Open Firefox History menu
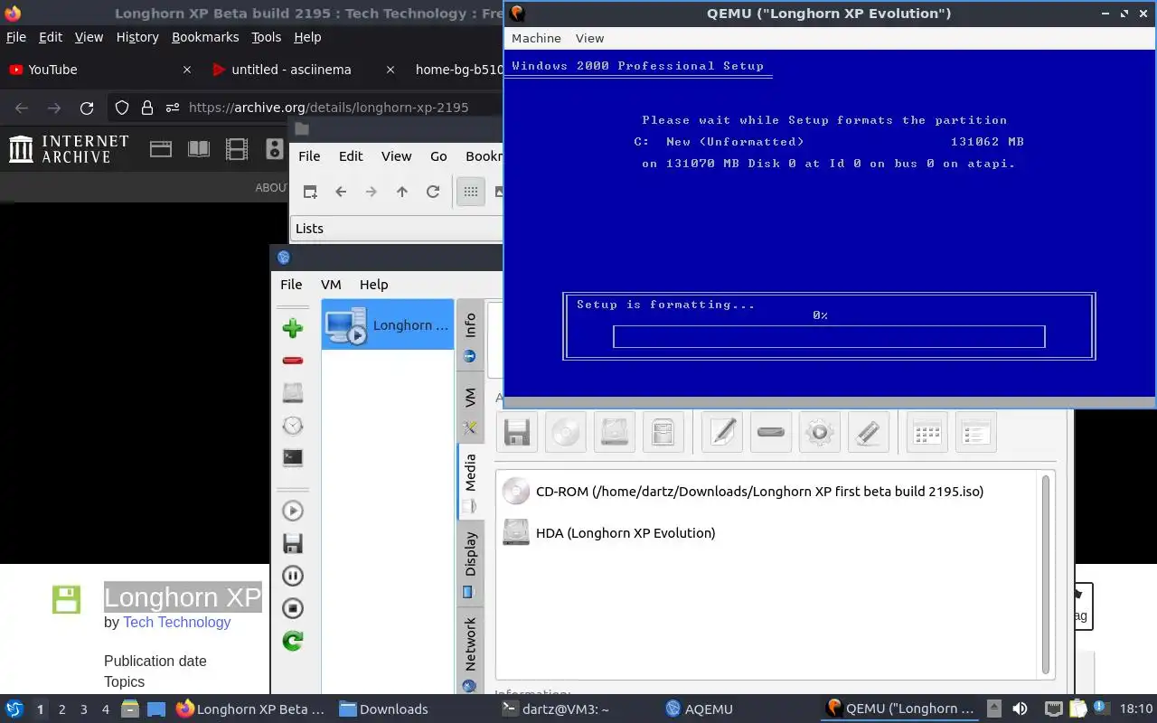1157x723 pixels. (x=137, y=37)
